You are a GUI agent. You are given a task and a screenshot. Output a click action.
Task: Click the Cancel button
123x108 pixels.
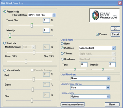point(115,34)
